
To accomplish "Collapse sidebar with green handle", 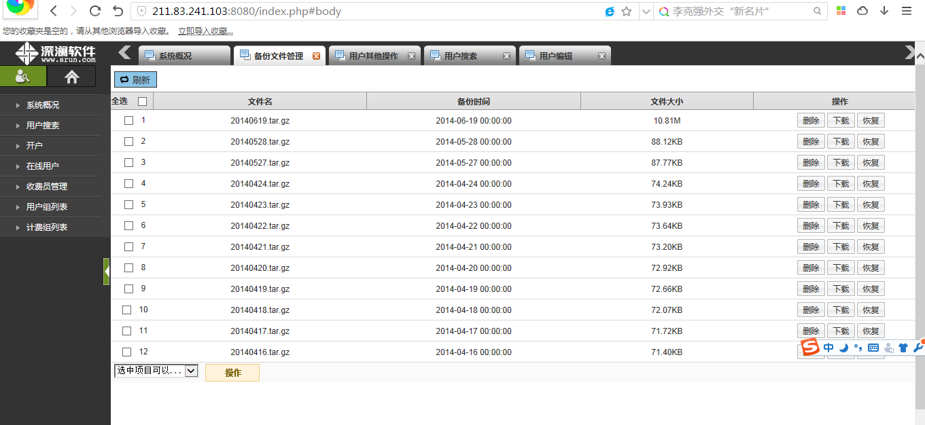I will pyautogui.click(x=106, y=272).
